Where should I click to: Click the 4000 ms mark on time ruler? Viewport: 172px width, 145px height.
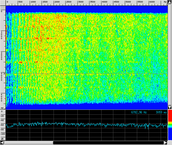point(2,98)
